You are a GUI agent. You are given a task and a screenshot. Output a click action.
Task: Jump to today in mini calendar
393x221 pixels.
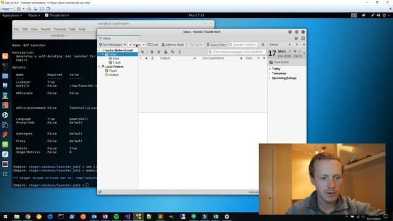tap(295, 51)
